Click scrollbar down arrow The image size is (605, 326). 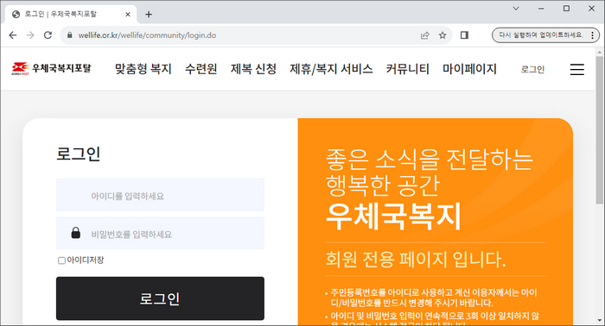click(x=600, y=320)
